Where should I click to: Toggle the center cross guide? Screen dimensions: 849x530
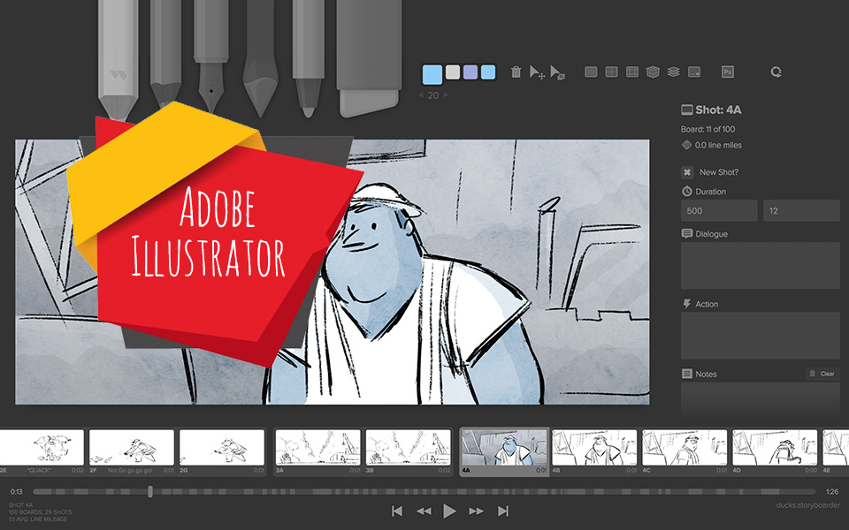(x=612, y=72)
